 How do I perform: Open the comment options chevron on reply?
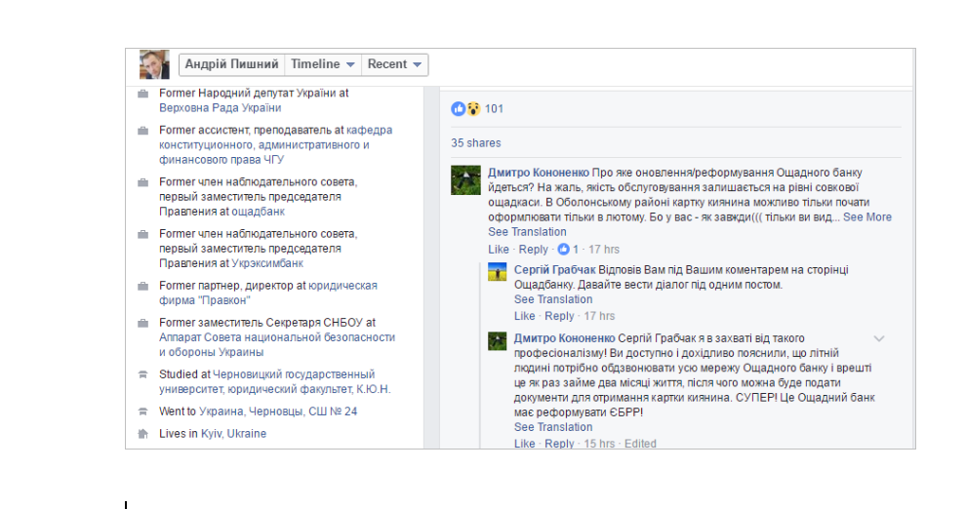(879, 338)
